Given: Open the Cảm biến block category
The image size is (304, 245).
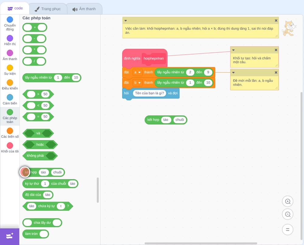Looking at the screenshot, I should click(10, 100).
